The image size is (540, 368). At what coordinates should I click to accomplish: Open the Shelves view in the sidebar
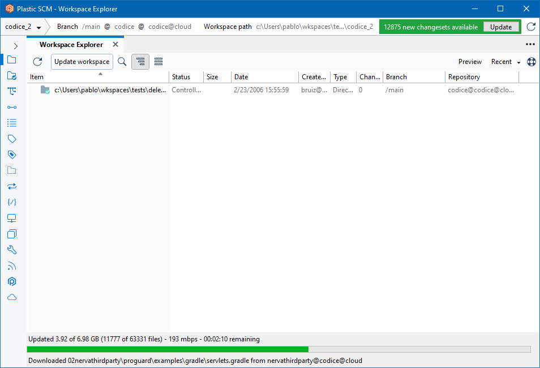pos(12,170)
